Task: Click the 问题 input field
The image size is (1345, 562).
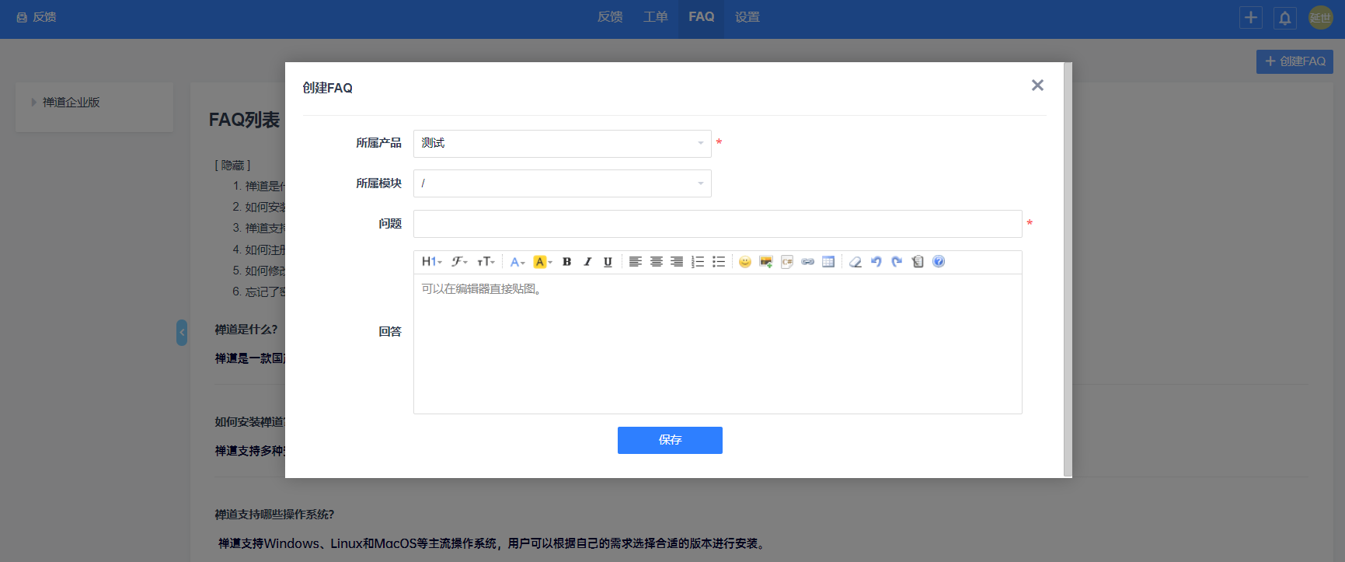Action: (717, 224)
